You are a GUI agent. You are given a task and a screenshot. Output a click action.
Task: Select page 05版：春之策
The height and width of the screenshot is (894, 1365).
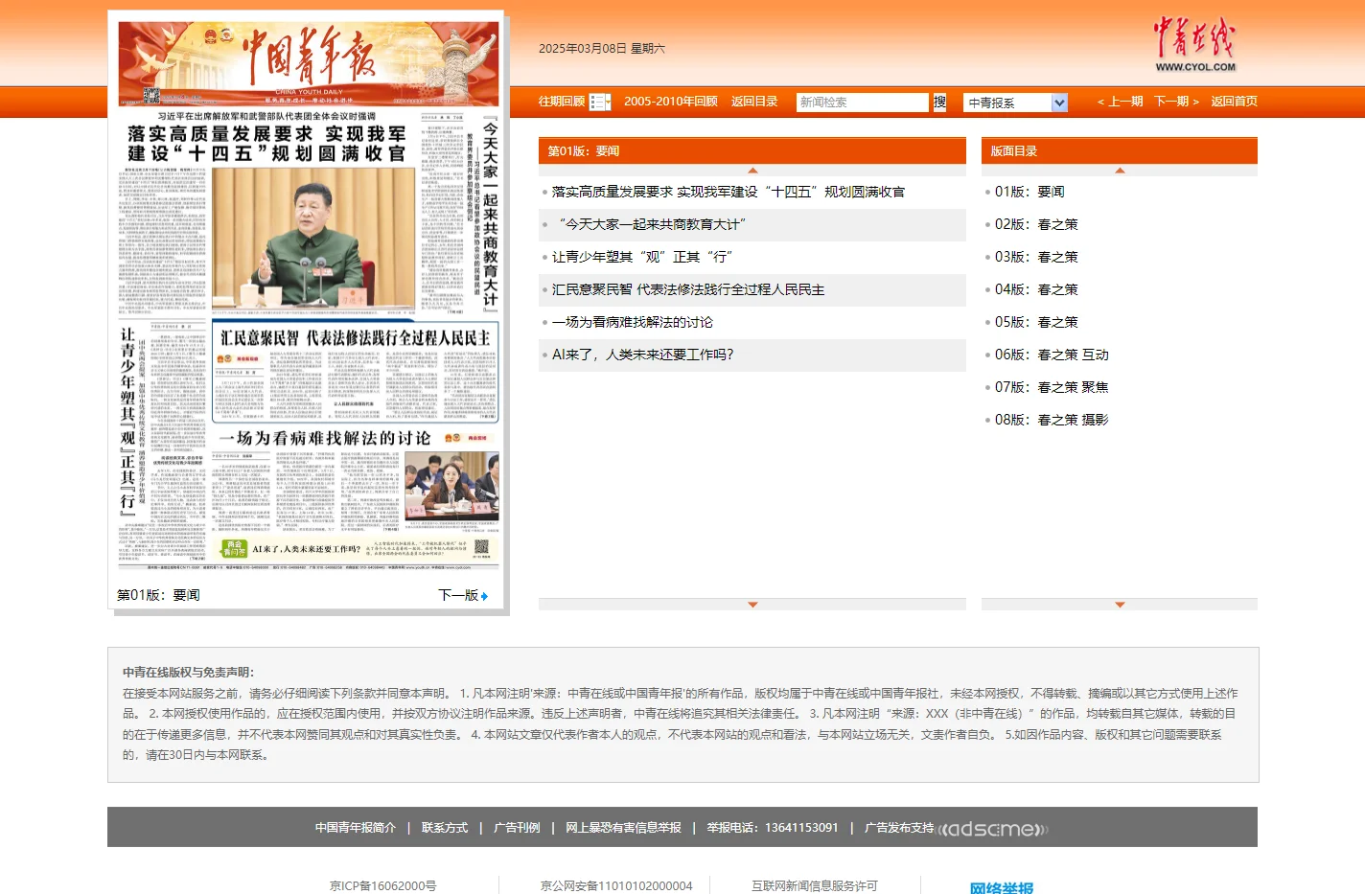click(1036, 322)
